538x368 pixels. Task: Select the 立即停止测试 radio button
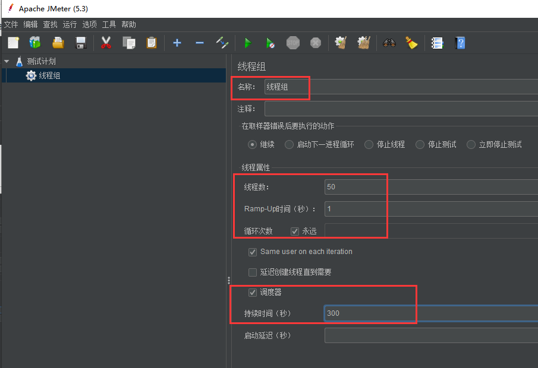(x=471, y=145)
